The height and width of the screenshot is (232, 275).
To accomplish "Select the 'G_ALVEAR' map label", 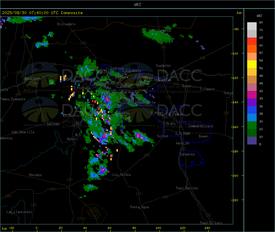I will (183, 134).
